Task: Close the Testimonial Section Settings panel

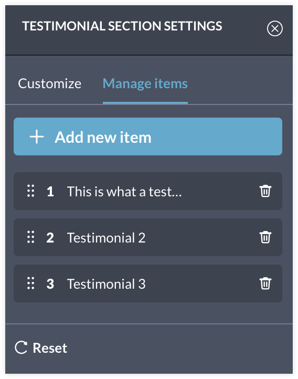Action: pos(274,28)
